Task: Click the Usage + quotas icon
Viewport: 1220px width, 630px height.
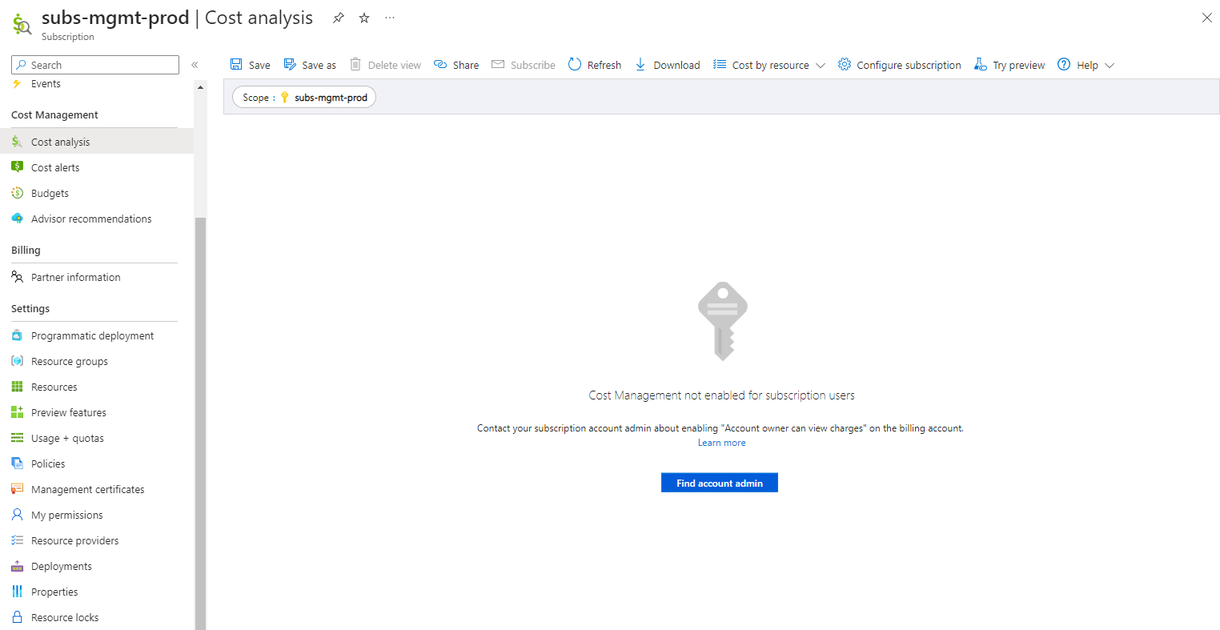Action: (17, 438)
